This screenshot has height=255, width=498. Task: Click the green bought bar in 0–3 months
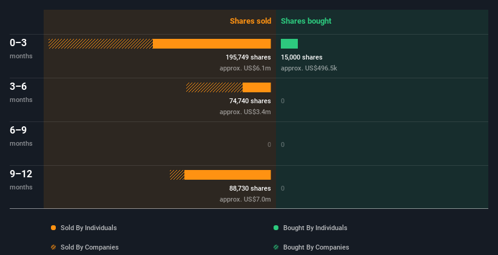click(x=289, y=44)
